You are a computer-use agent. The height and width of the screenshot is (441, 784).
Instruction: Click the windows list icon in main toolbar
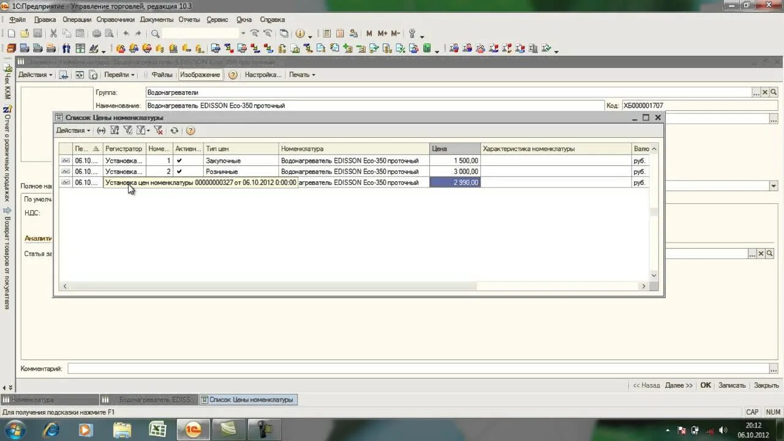coord(284,34)
